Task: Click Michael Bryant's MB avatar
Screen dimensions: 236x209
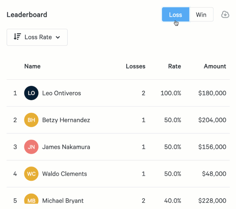Action: [x=31, y=200]
